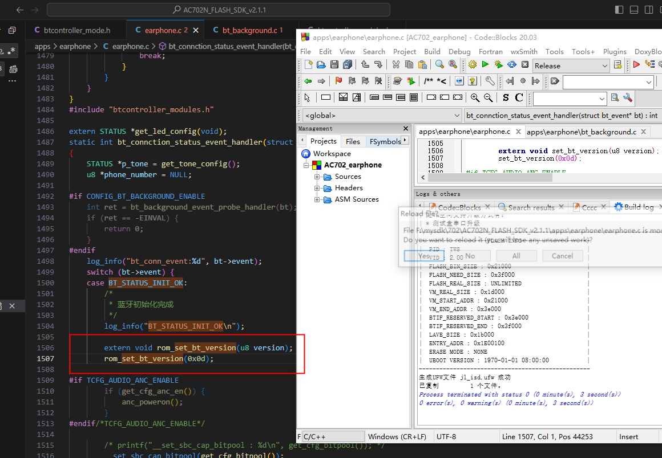
Task: Open the Release build target dropdown
Action: click(x=571, y=66)
